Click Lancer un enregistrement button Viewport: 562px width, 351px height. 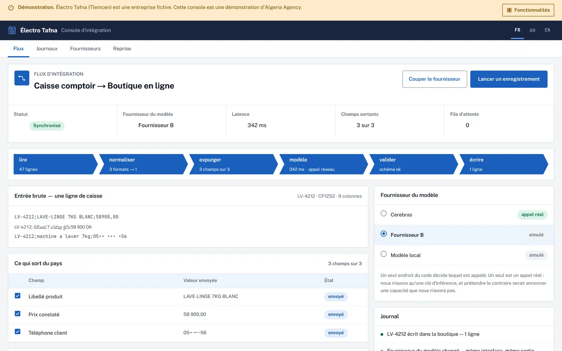509,79
